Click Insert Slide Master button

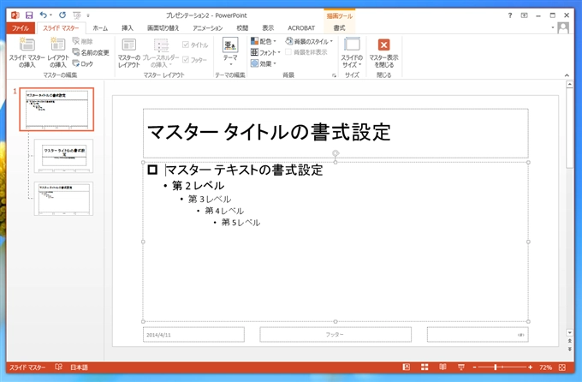click(x=27, y=52)
